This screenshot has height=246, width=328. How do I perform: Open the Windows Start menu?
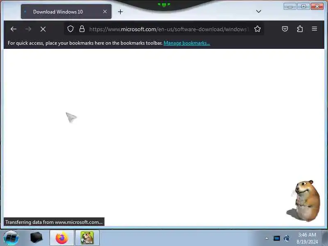[11, 238]
